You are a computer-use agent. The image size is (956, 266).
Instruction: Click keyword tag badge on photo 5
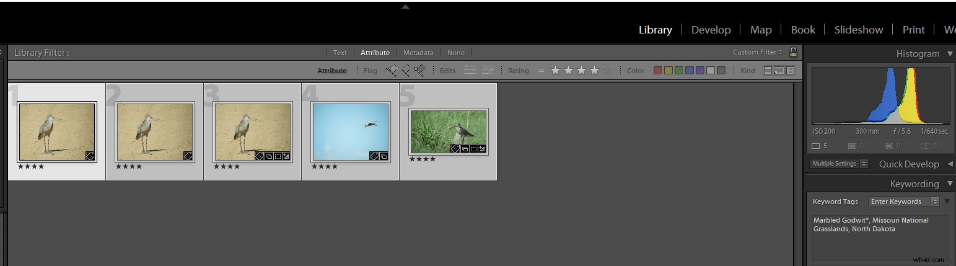click(x=455, y=149)
